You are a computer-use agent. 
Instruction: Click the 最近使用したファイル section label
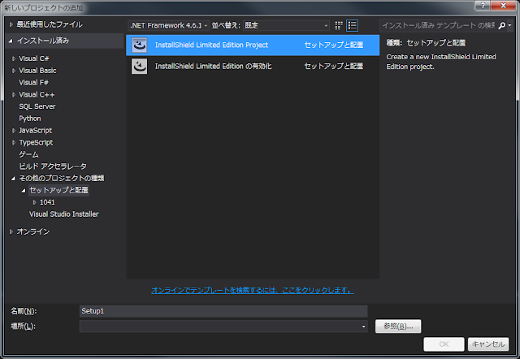tap(50, 24)
